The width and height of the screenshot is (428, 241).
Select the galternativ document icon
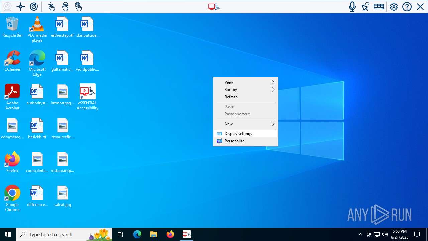(62, 61)
